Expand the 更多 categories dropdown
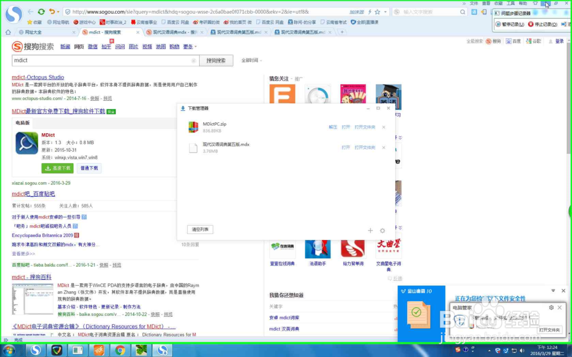 [190, 47]
